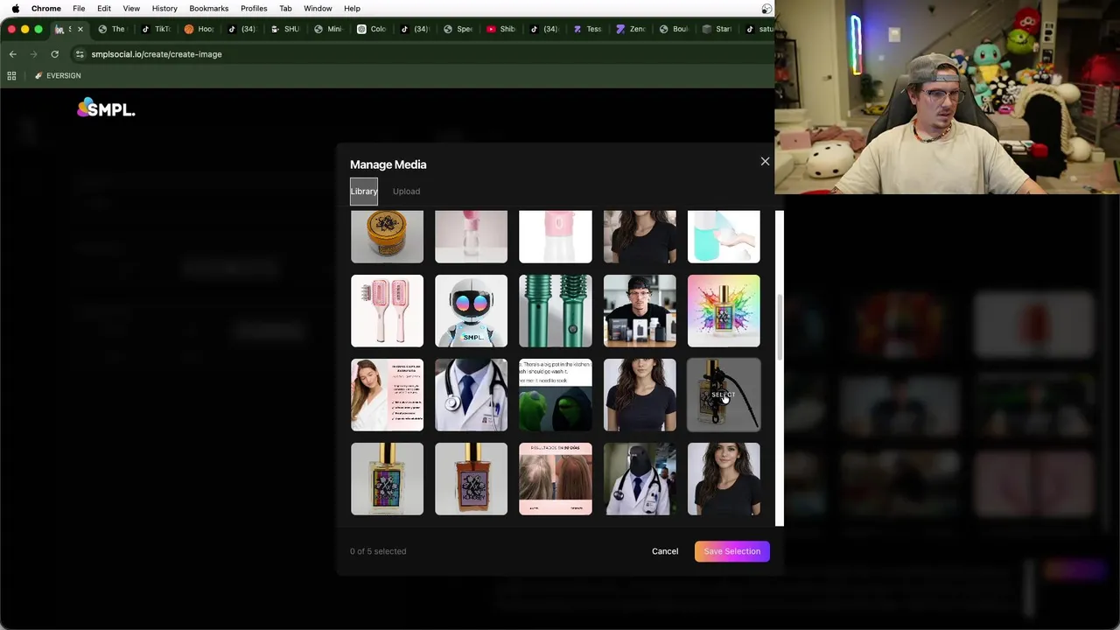Select the colorful label perfume bottle thumbnail
Screen dimensions: 1120x630
coord(387,479)
